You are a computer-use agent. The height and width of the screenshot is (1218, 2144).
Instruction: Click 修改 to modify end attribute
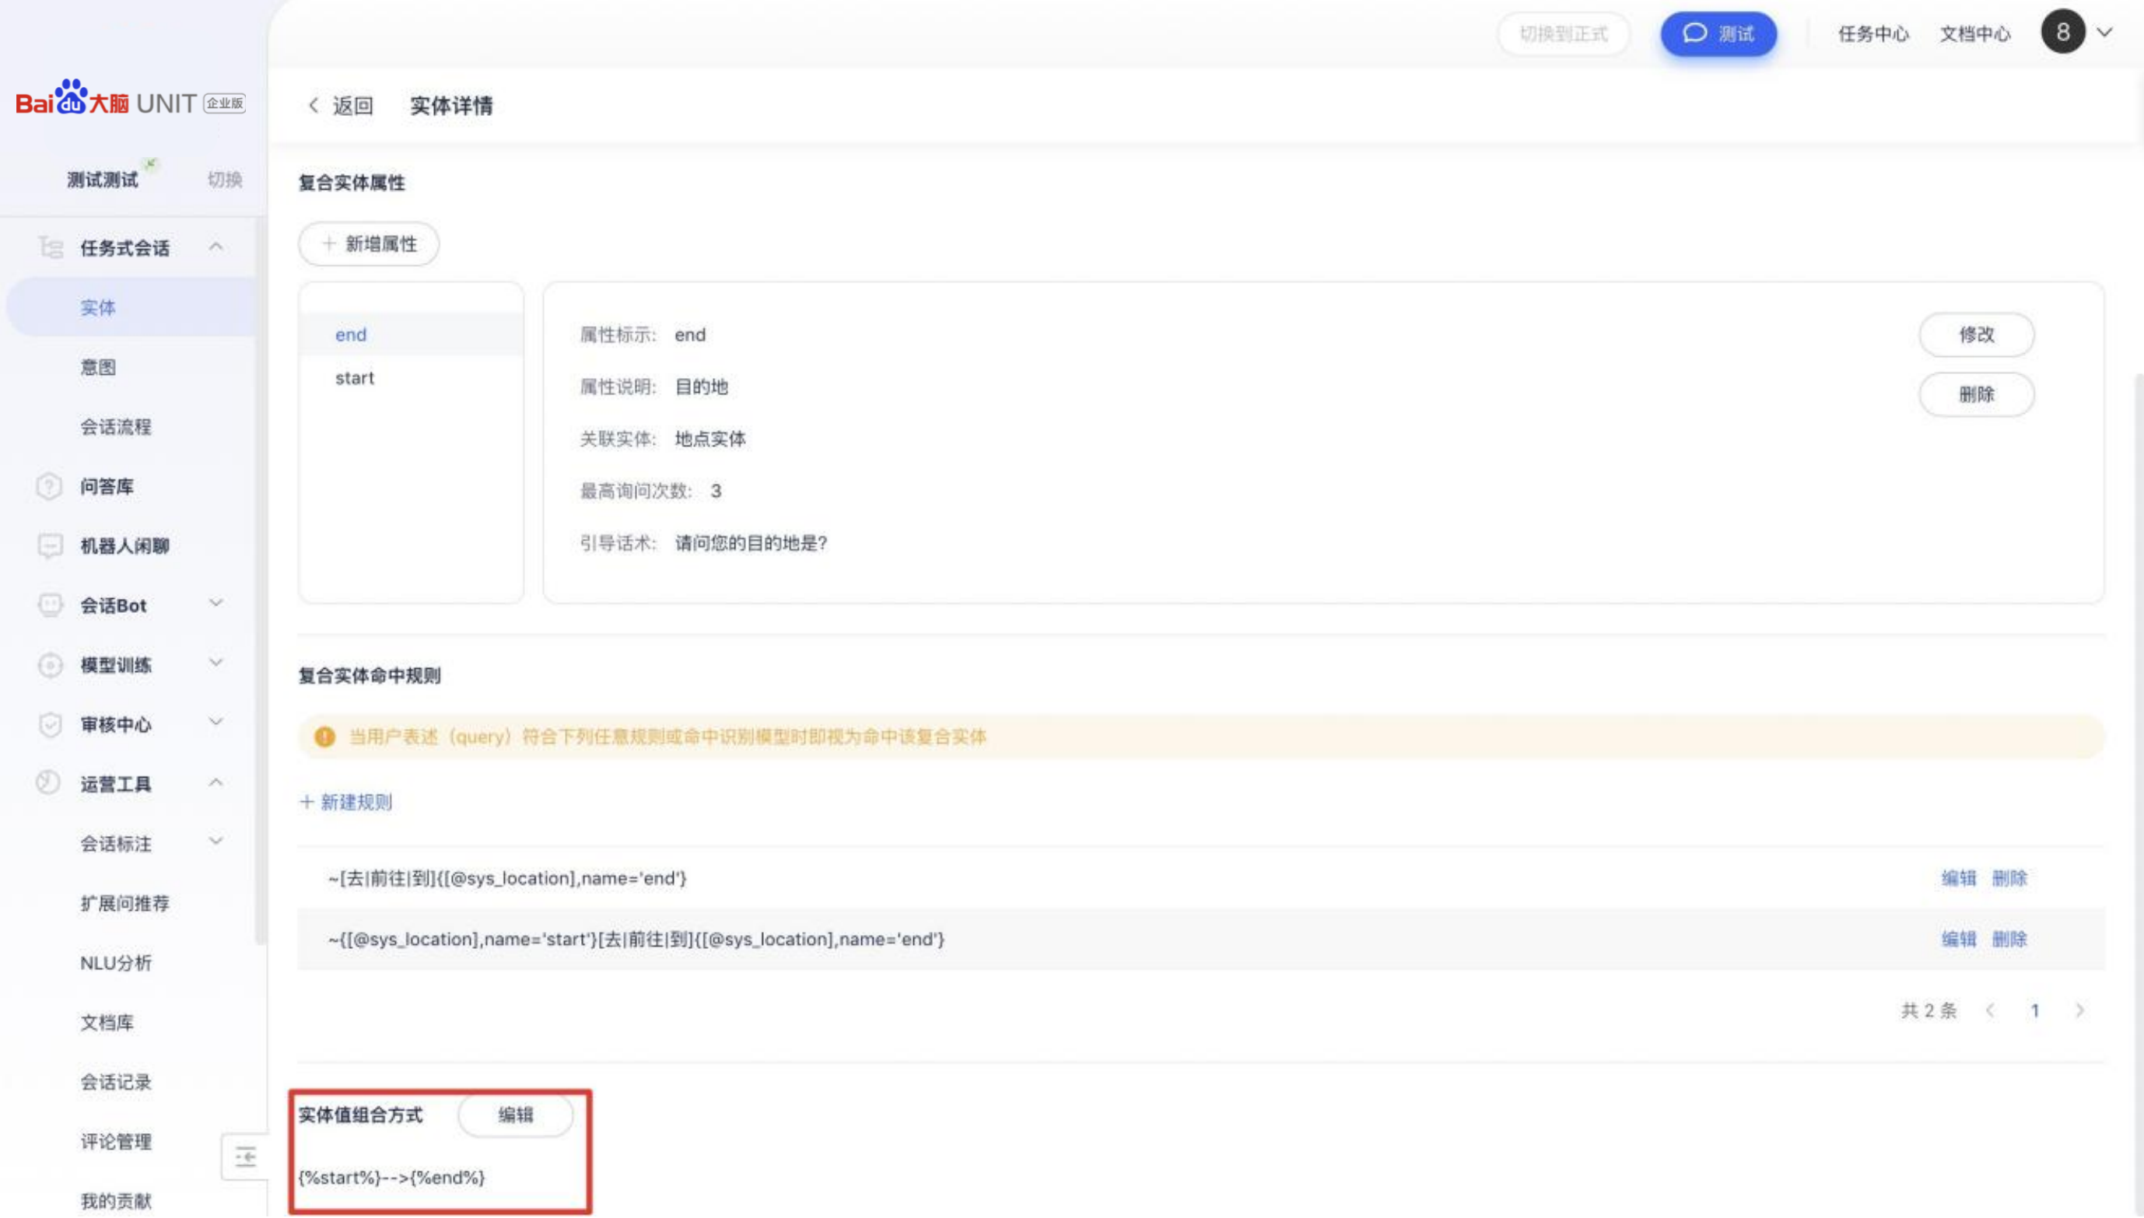coord(1975,334)
